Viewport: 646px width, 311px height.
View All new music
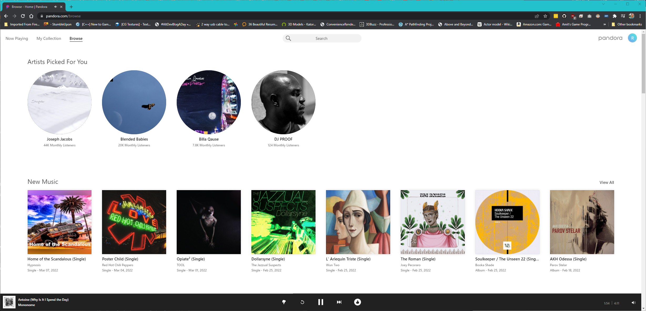pyautogui.click(x=607, y=182)
